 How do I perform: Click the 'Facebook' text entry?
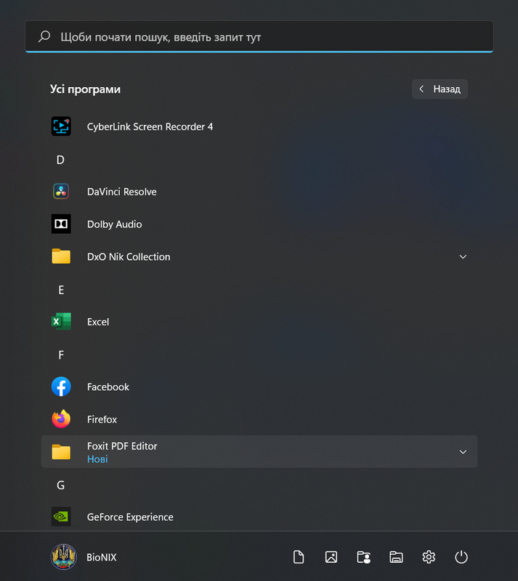pos(108,387)
